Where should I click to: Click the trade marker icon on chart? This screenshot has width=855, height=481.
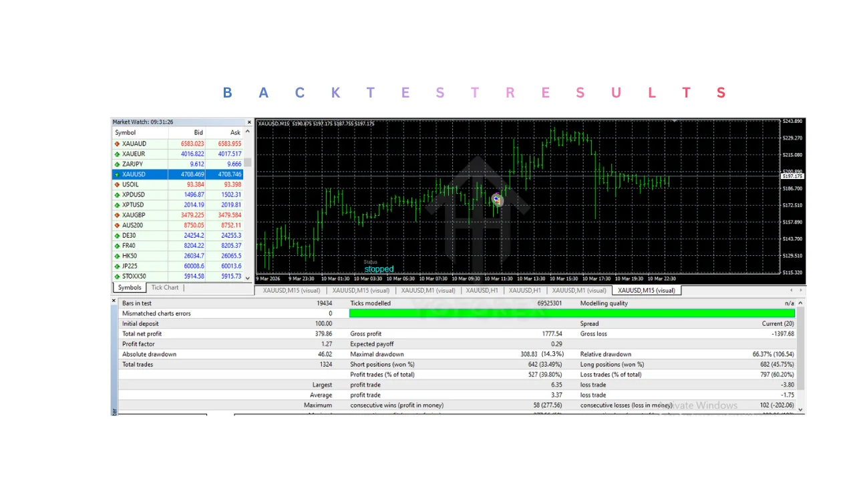496,199
